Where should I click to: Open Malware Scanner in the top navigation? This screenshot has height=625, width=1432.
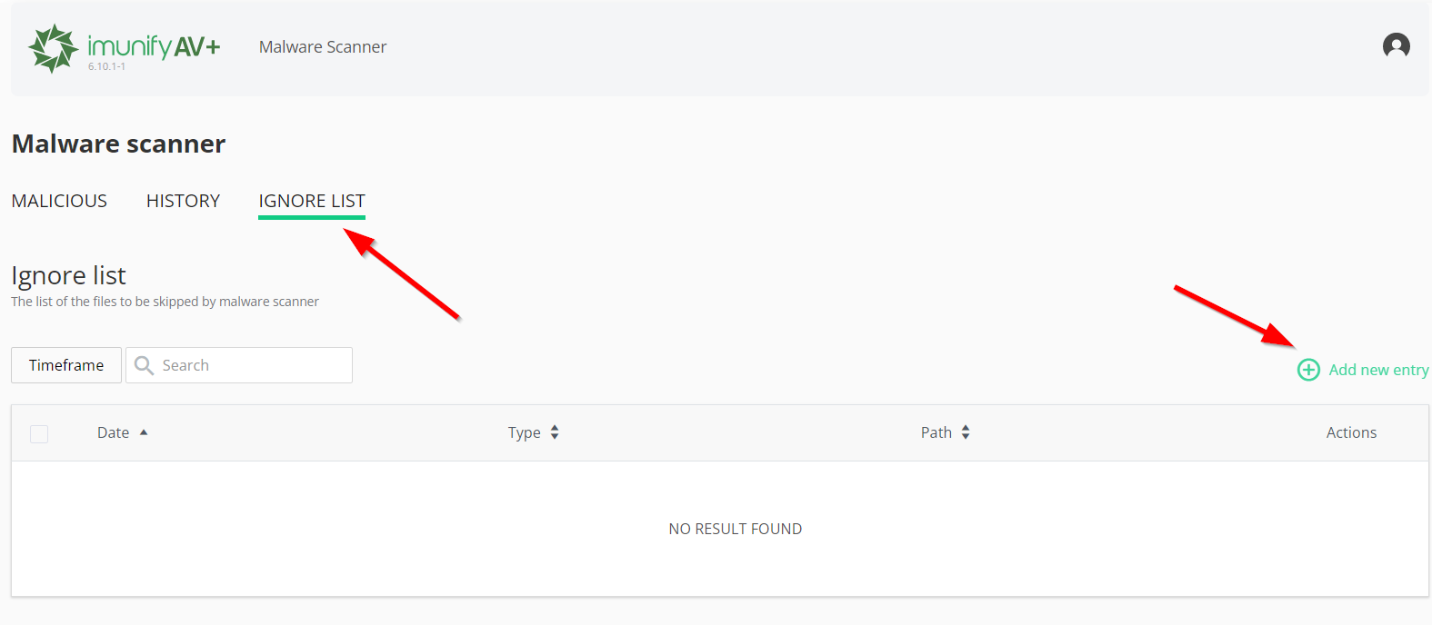(x=323, y=46)
